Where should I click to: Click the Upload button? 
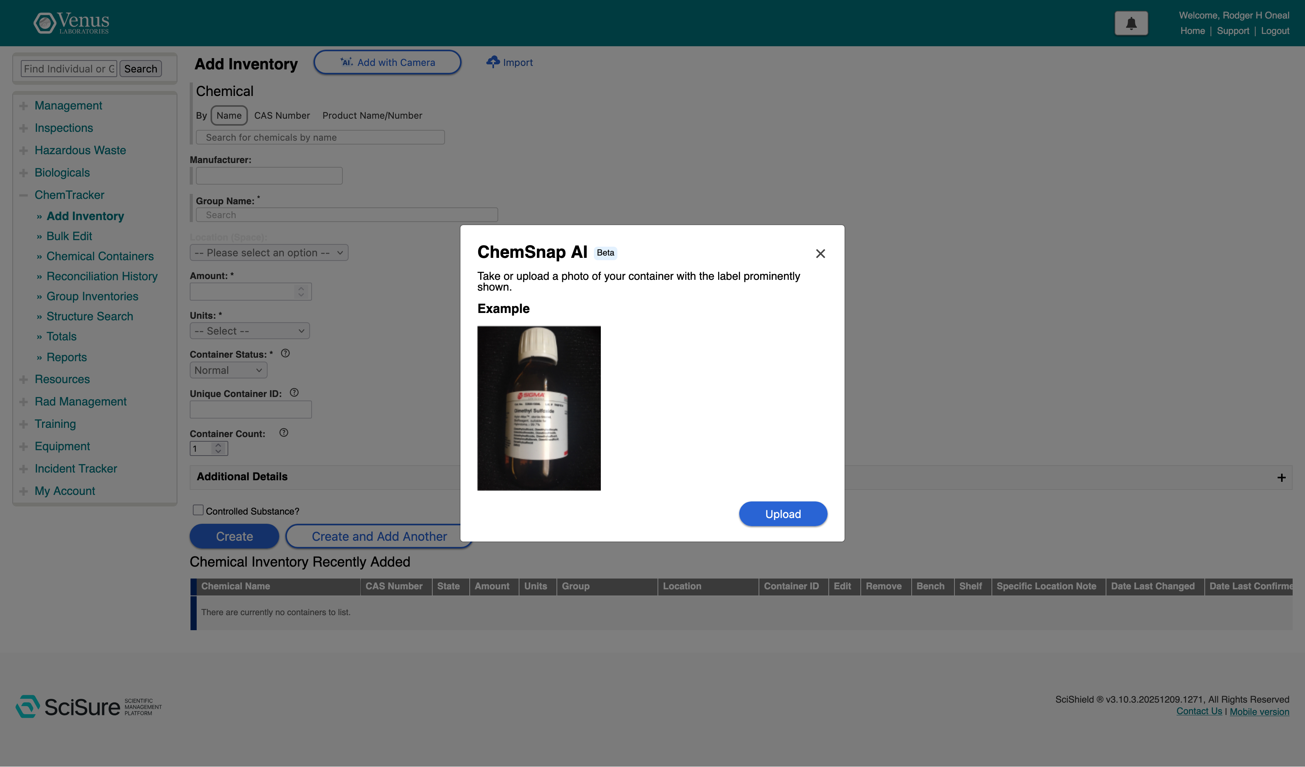(x=782, y=514)
